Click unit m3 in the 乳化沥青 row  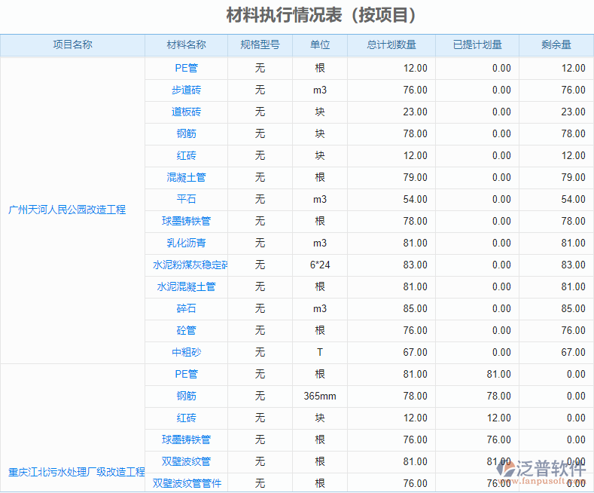coord(320,243)
